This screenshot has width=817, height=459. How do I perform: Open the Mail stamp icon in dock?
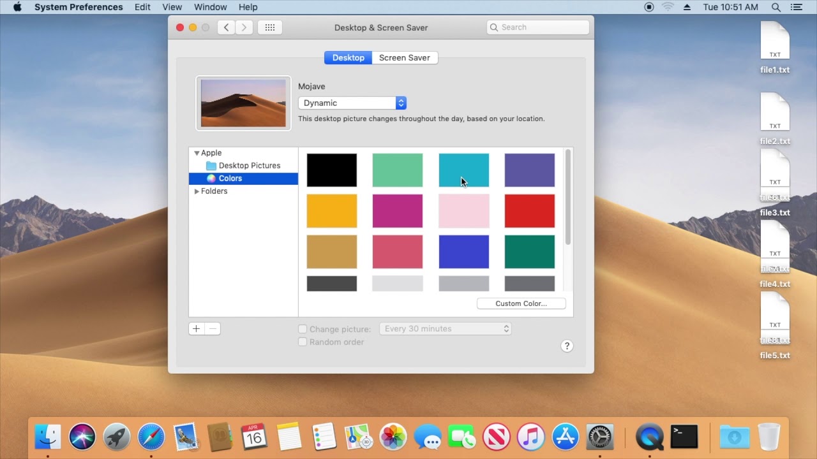(x=186, y=437)
